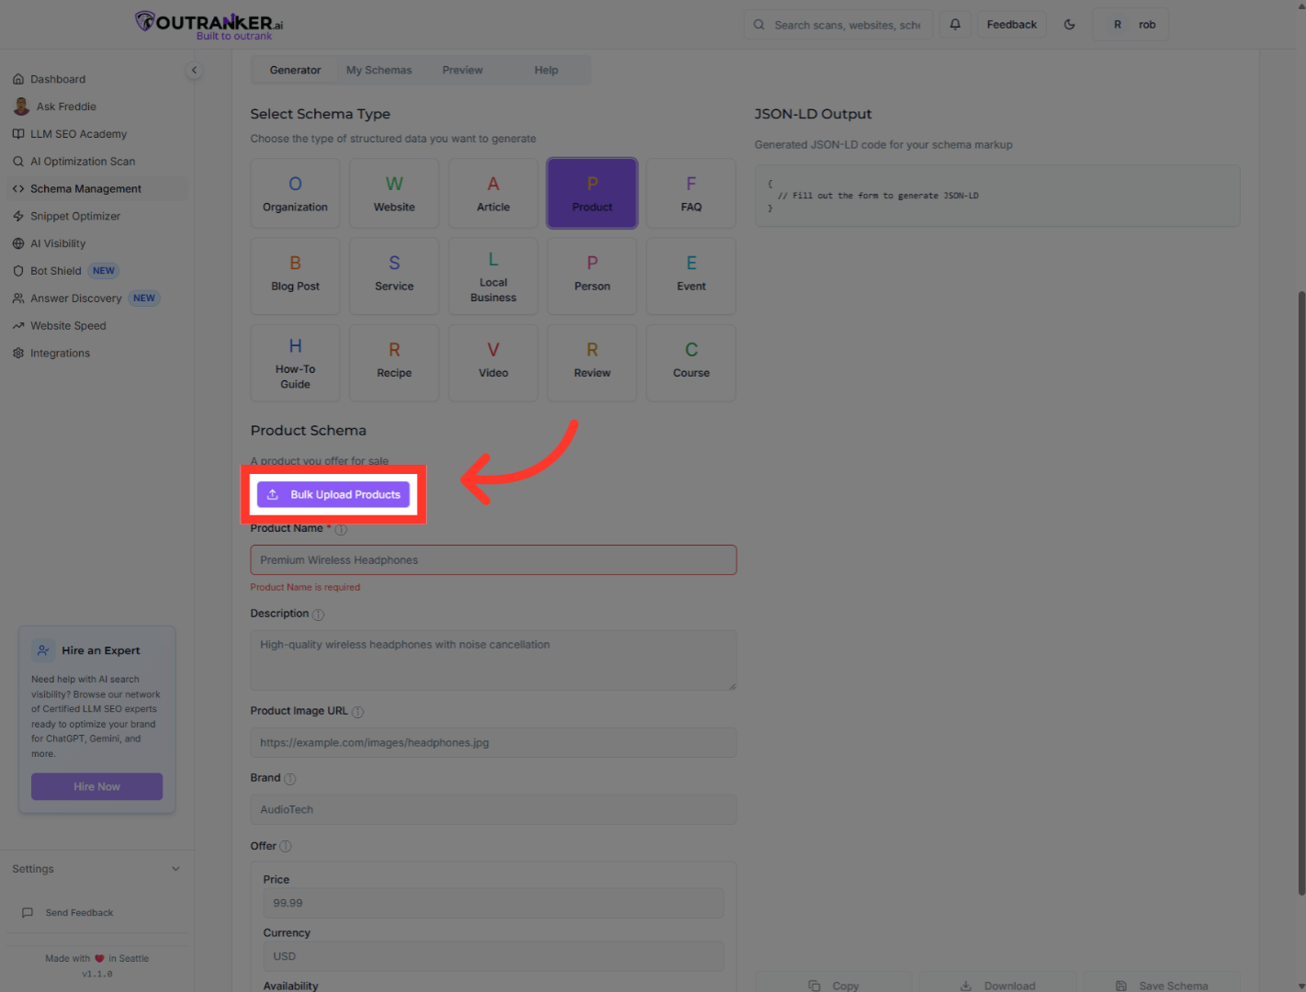Viewport: 1306px width, 992px height.
Task: Open the AI Visibility panel
Action: 59,243
